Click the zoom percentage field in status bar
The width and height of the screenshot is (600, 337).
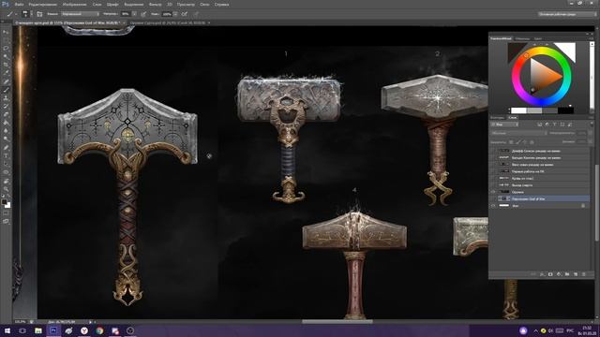click(x=20, y=322)
